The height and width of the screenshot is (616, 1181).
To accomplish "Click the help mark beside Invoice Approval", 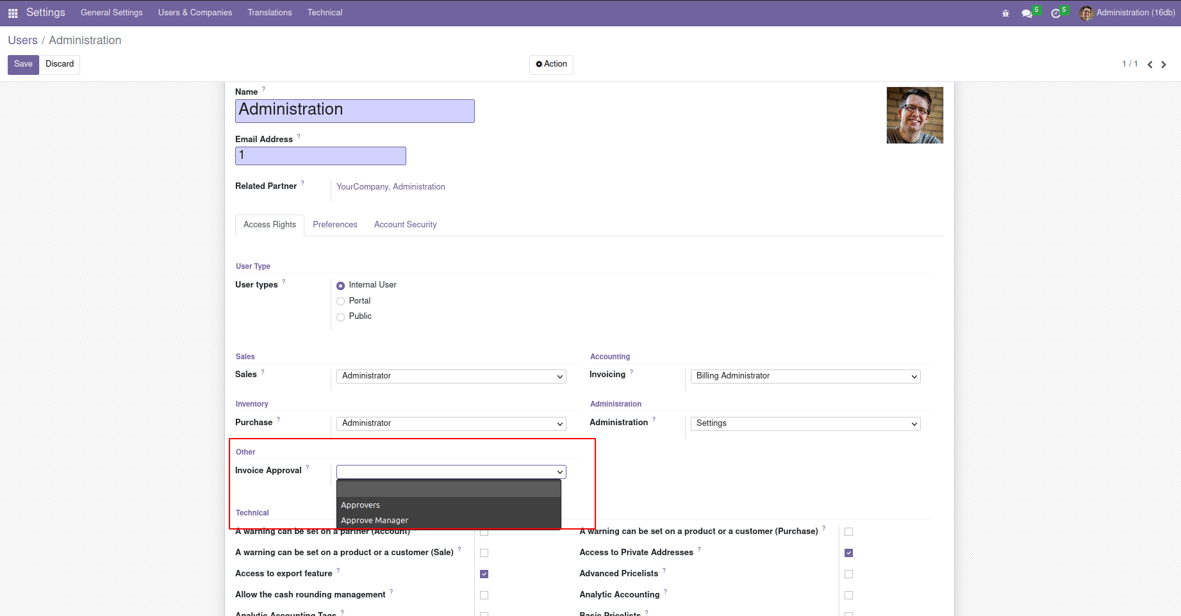I will (x=308, y=467).
